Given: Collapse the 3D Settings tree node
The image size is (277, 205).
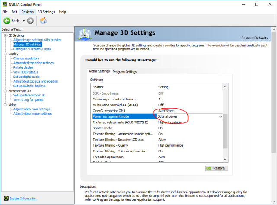Looking at the screenshot, I should [5, 35].
